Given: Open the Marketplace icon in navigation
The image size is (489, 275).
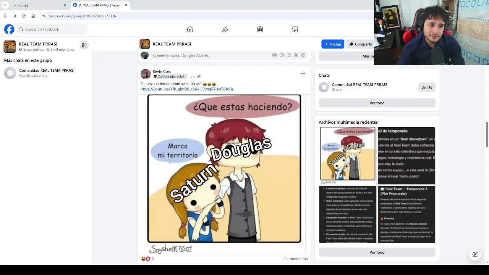Looking at the screenshot, I should point(295,29).
